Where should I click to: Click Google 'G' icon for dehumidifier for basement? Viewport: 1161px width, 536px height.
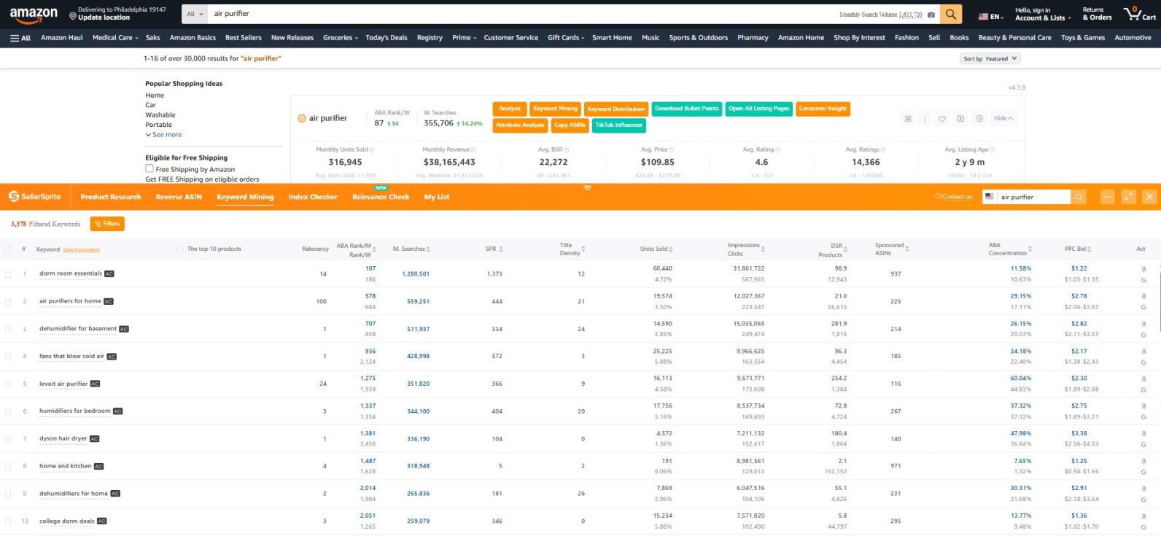pyautogui.click(x=1143, y=335)
